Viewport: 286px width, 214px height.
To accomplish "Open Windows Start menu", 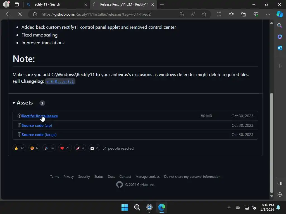I will [x=125, y=207].
